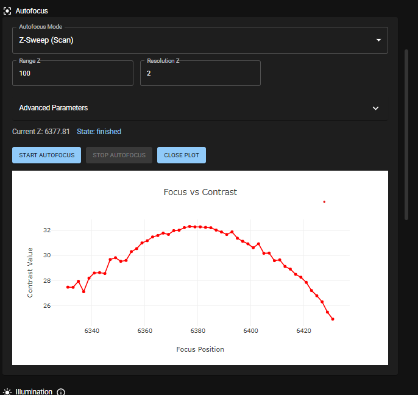Click the Current Z: 6377.81 readout
418x395 pixels.
coord(41,132)
